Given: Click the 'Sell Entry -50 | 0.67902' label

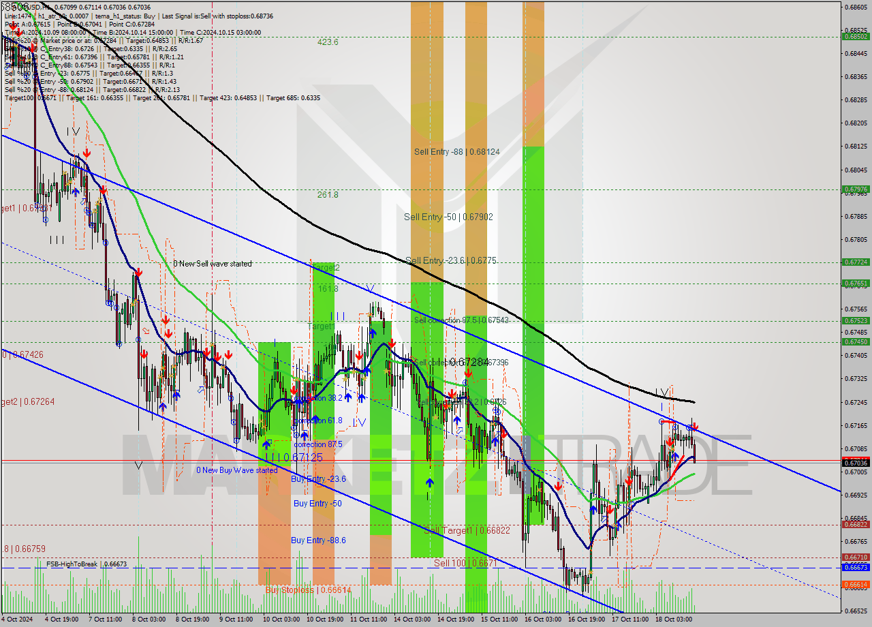Looking at the screenshot, I should [x=448, y=217].
